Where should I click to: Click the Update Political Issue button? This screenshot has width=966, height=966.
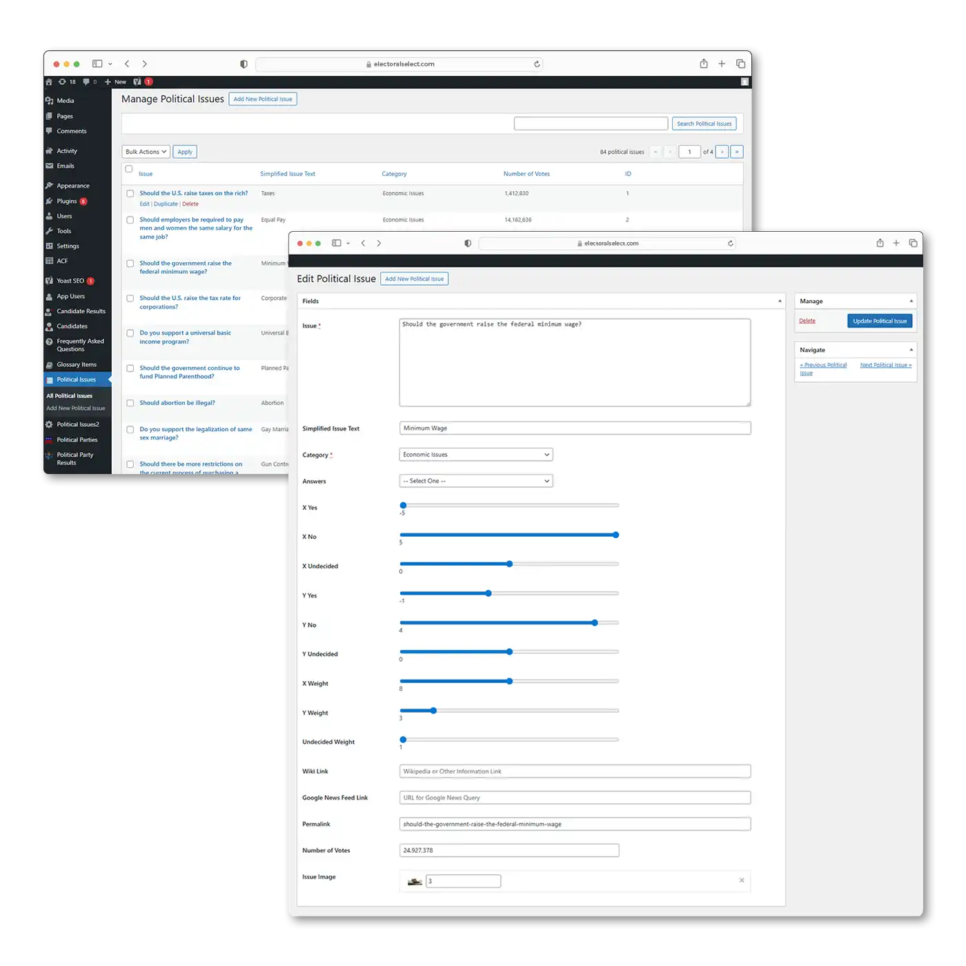880,321
